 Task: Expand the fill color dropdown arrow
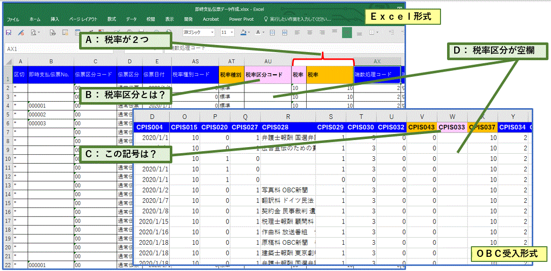(x=250, y=32)
